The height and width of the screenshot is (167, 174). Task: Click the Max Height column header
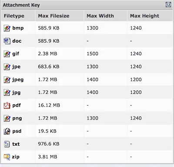pos(144,16)
